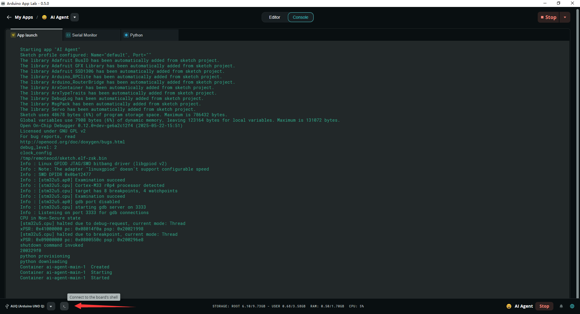Screen dimensions: 580x314
Task: Open notifications bell icon
Action: pyautogui.click(x=561, y=306)
